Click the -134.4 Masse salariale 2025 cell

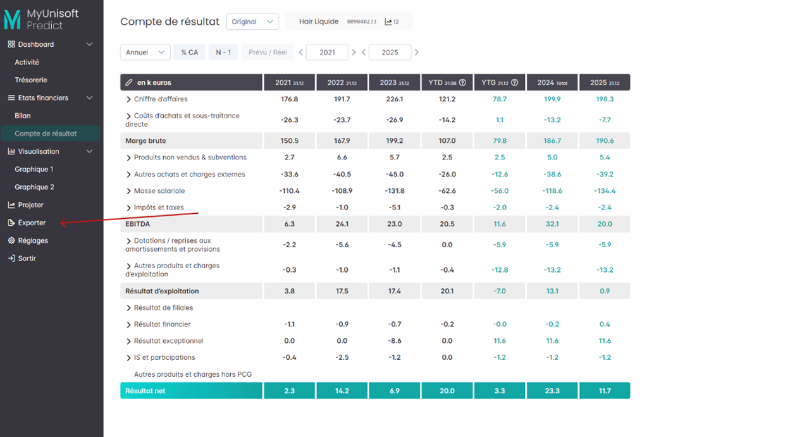(605, 191)
